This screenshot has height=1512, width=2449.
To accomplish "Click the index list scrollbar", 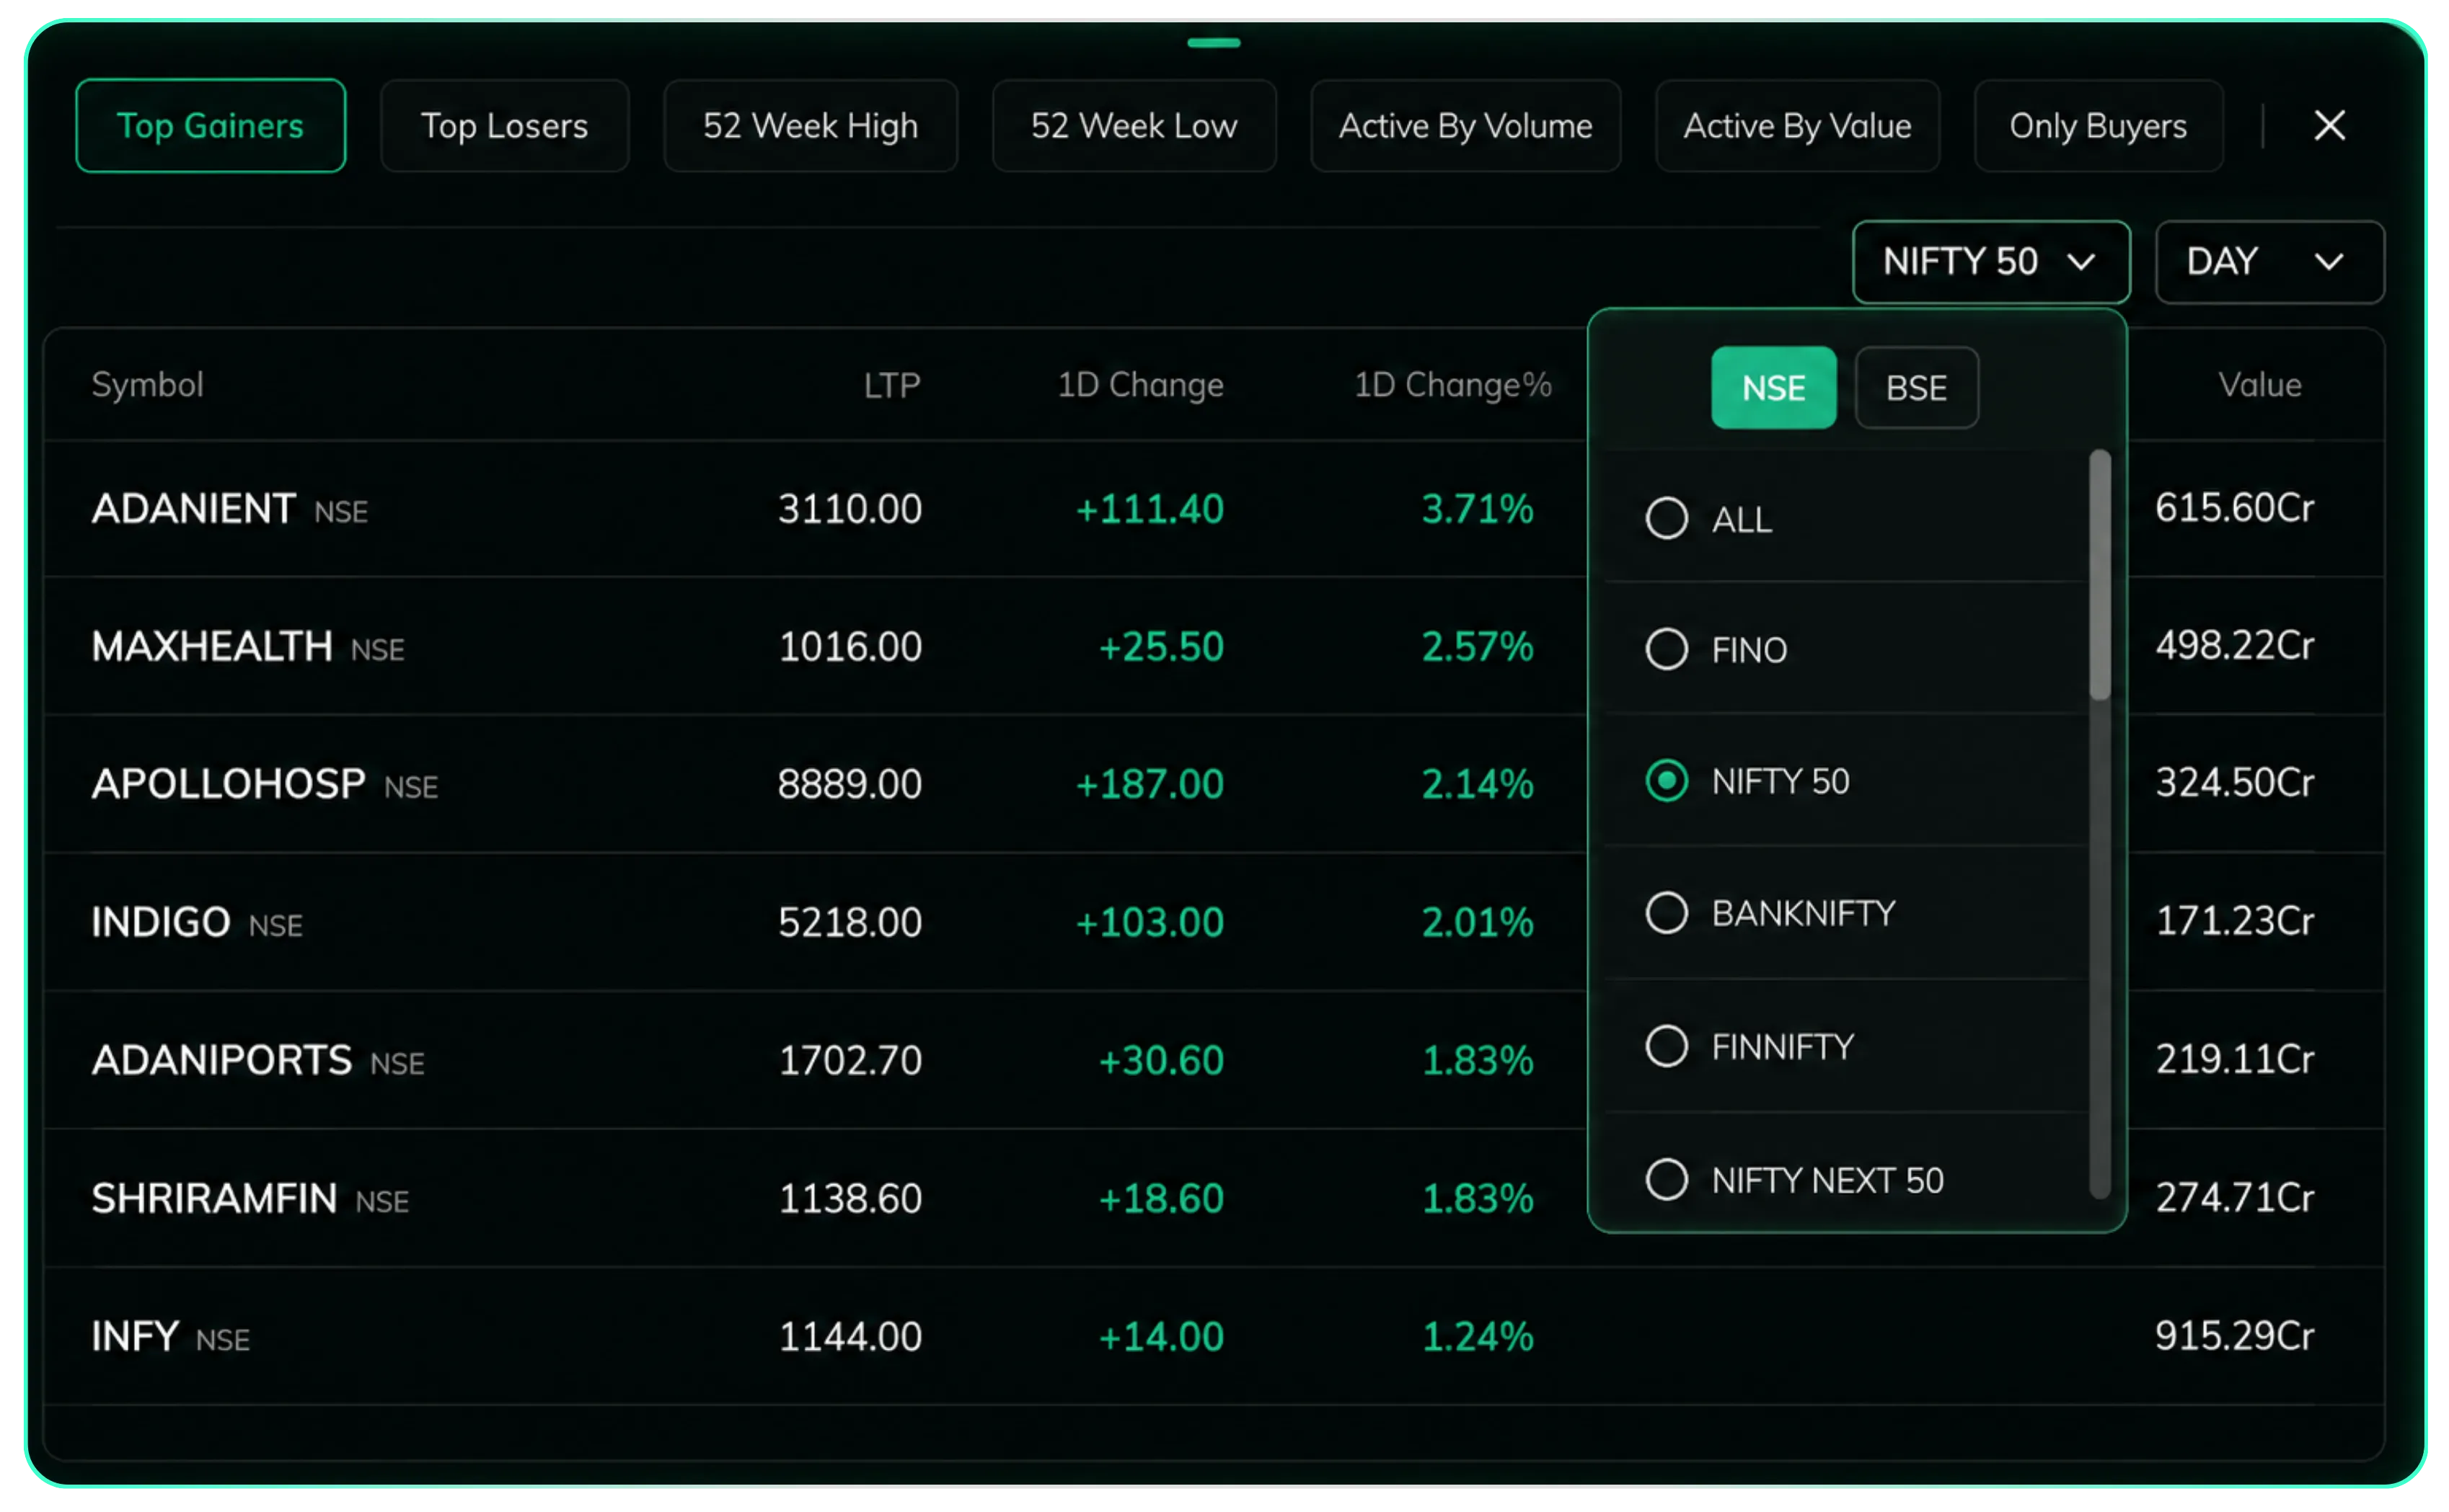I will coord(2099,576).
